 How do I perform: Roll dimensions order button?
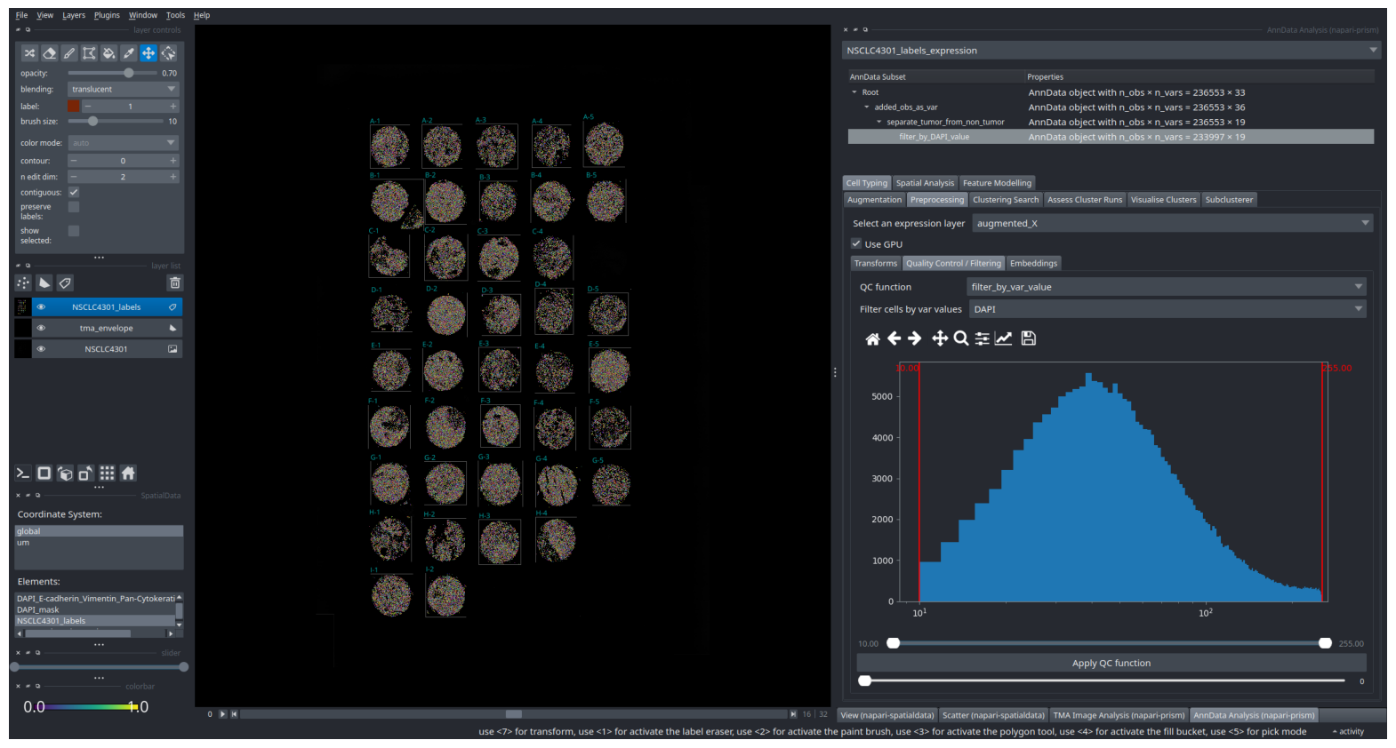[65, 473]
